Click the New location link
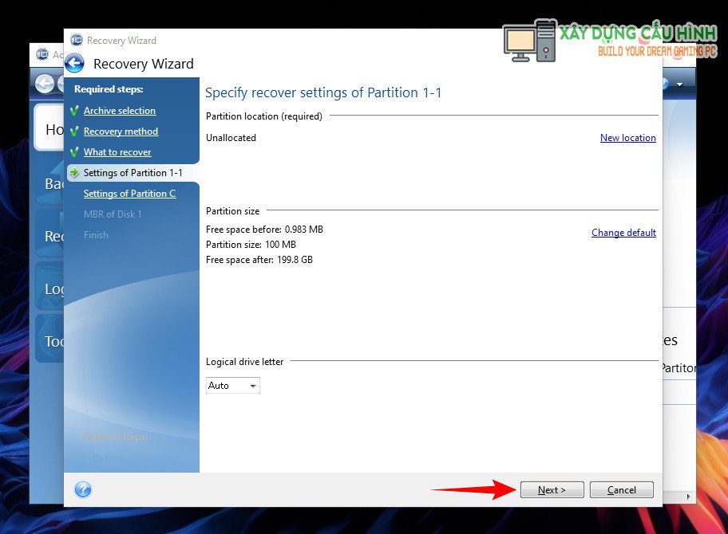 627,138
